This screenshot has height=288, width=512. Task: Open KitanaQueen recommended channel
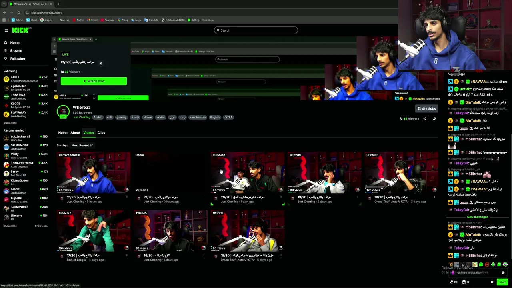pyautogui.click(x=25, y=182)
